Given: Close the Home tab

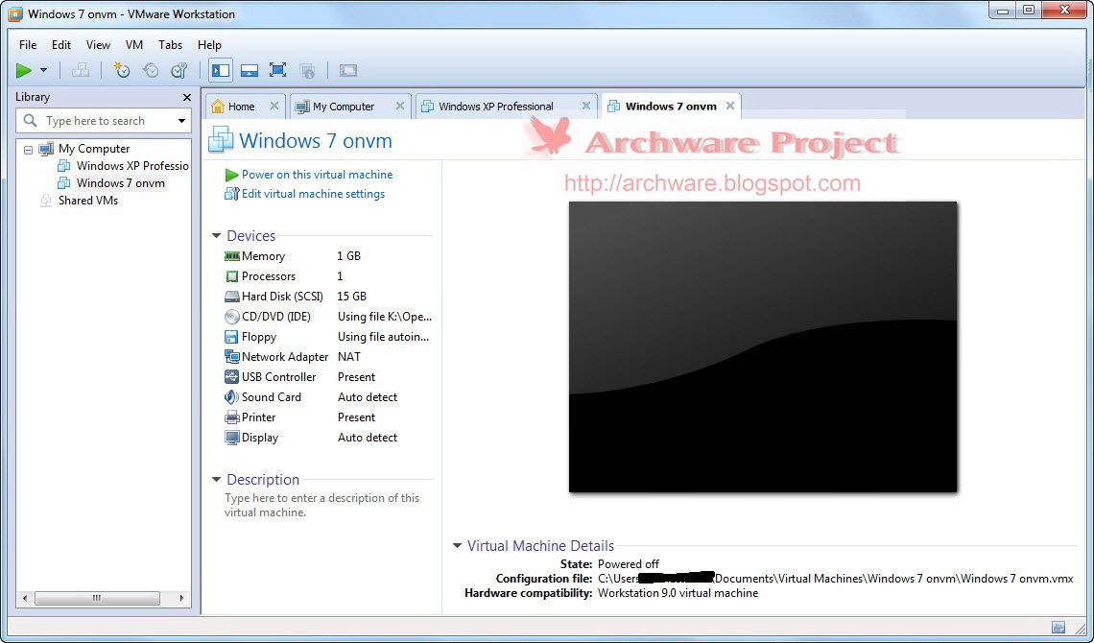Looking at the screenshot, I should click(x=274, y=106).
